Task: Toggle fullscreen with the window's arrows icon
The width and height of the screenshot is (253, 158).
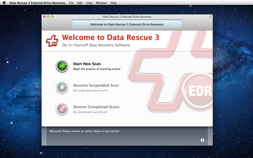Action: [x=210, y=17]
